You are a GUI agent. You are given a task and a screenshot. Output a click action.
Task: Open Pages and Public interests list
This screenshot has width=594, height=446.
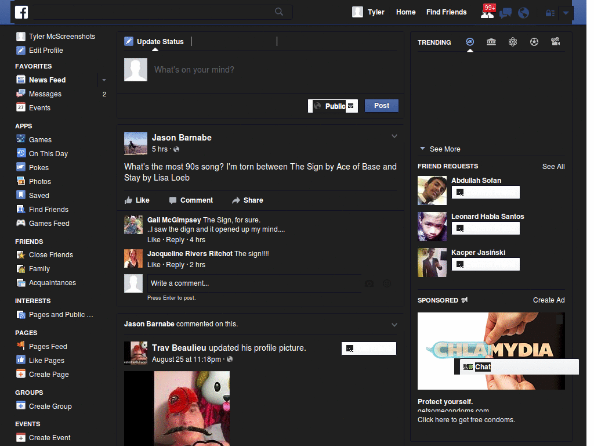pos(60,315)
